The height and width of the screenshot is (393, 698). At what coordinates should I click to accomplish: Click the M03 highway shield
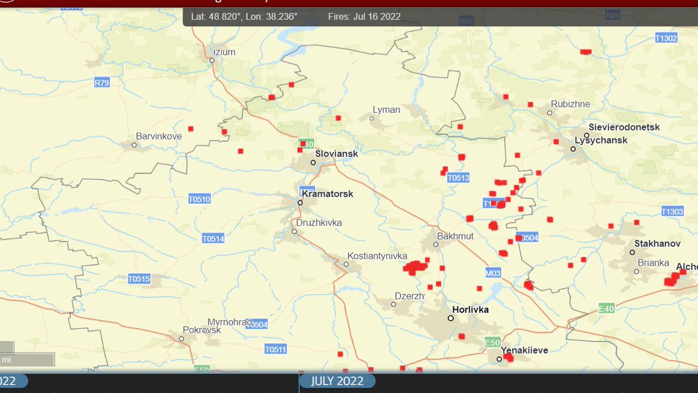point(493,273)
